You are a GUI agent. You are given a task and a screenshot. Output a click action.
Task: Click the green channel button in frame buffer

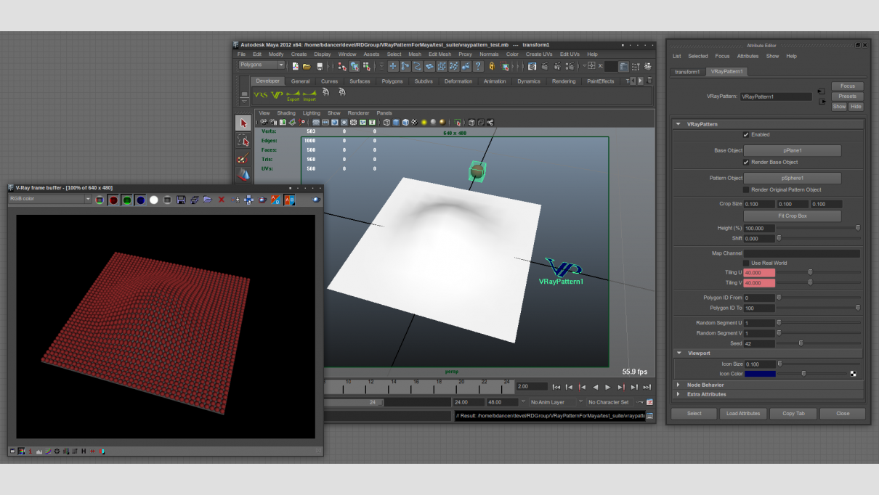click(x=126, y=200)
